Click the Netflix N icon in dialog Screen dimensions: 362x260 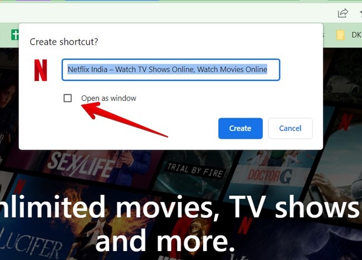click(41, 70)
